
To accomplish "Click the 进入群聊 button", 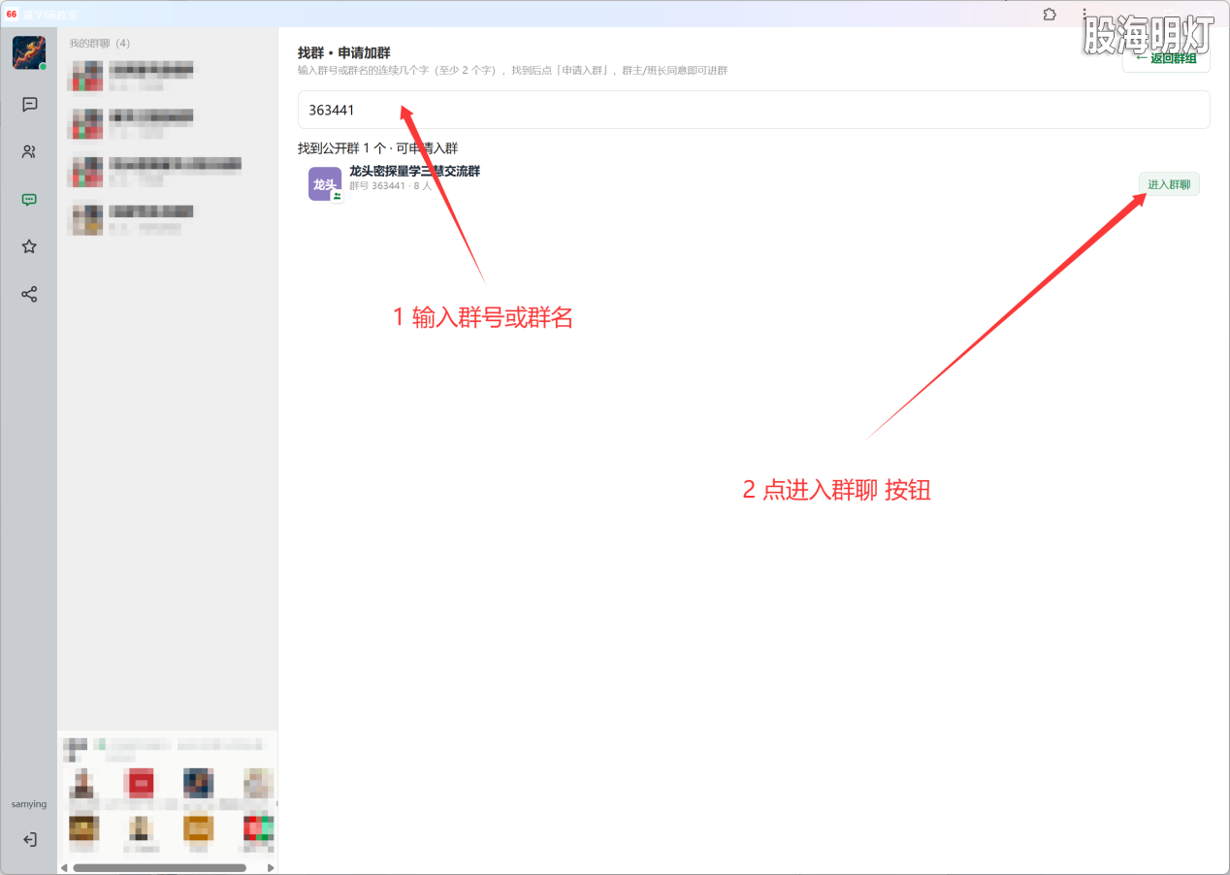I will 1169,184.
